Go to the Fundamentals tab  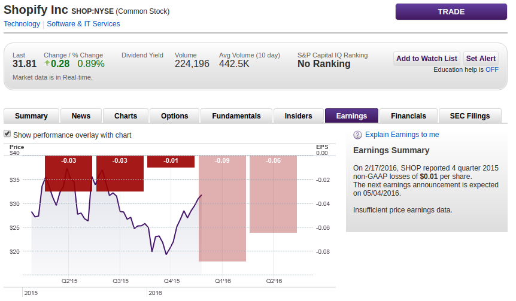(236, 116)
